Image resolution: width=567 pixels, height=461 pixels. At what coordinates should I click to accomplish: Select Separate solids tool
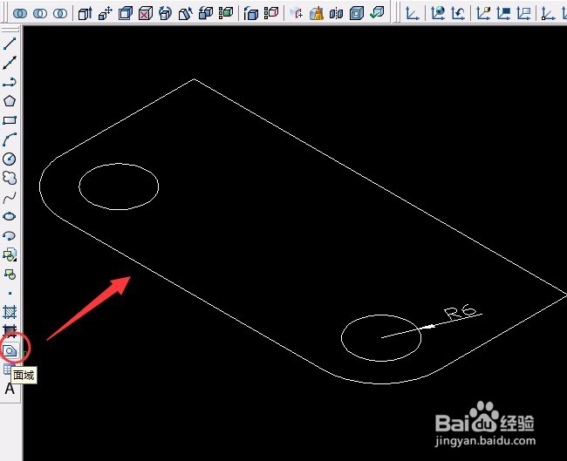[x=337, y=13]
